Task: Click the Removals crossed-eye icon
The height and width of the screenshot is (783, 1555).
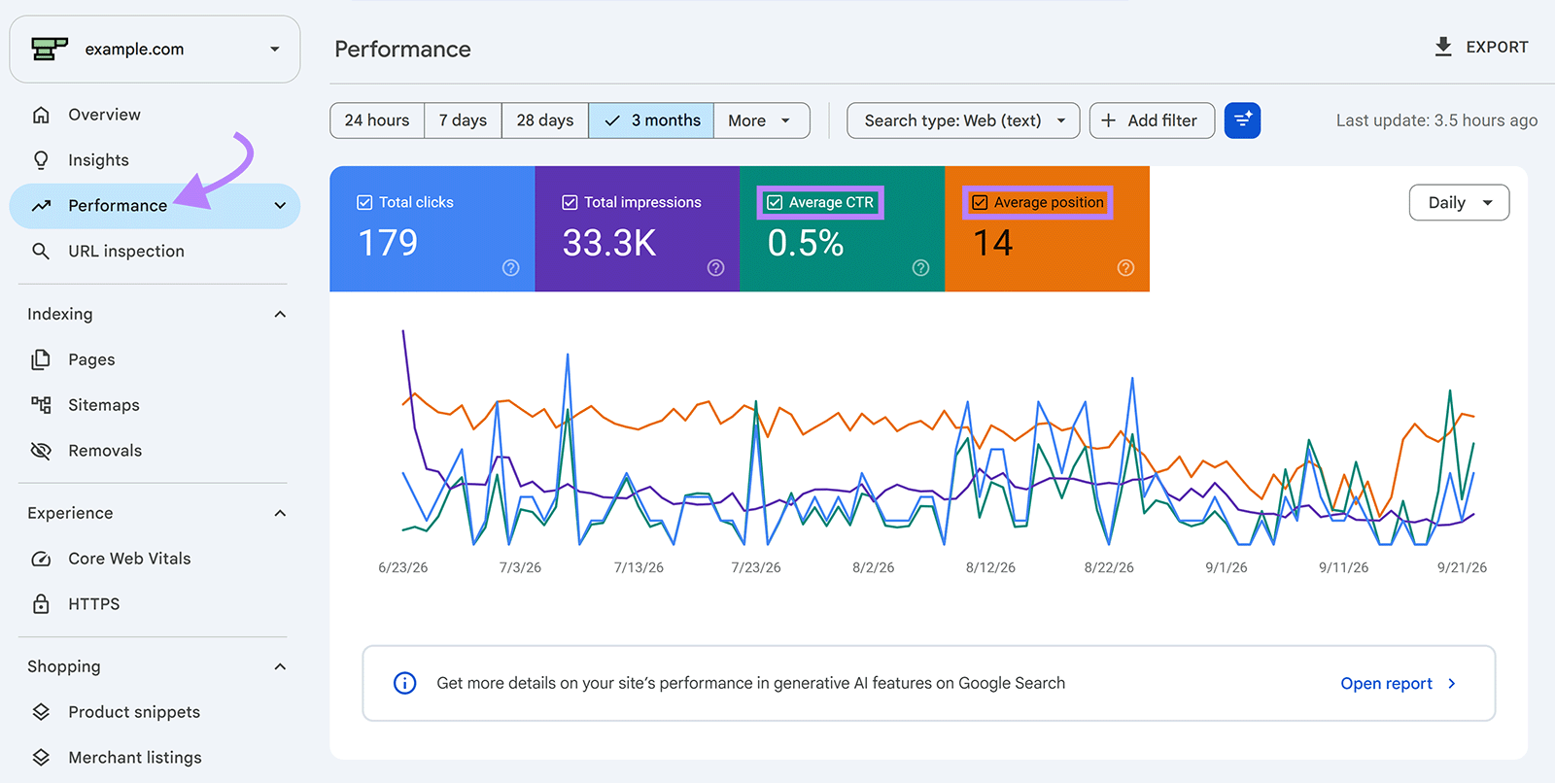Action: (x=41, y=451)
